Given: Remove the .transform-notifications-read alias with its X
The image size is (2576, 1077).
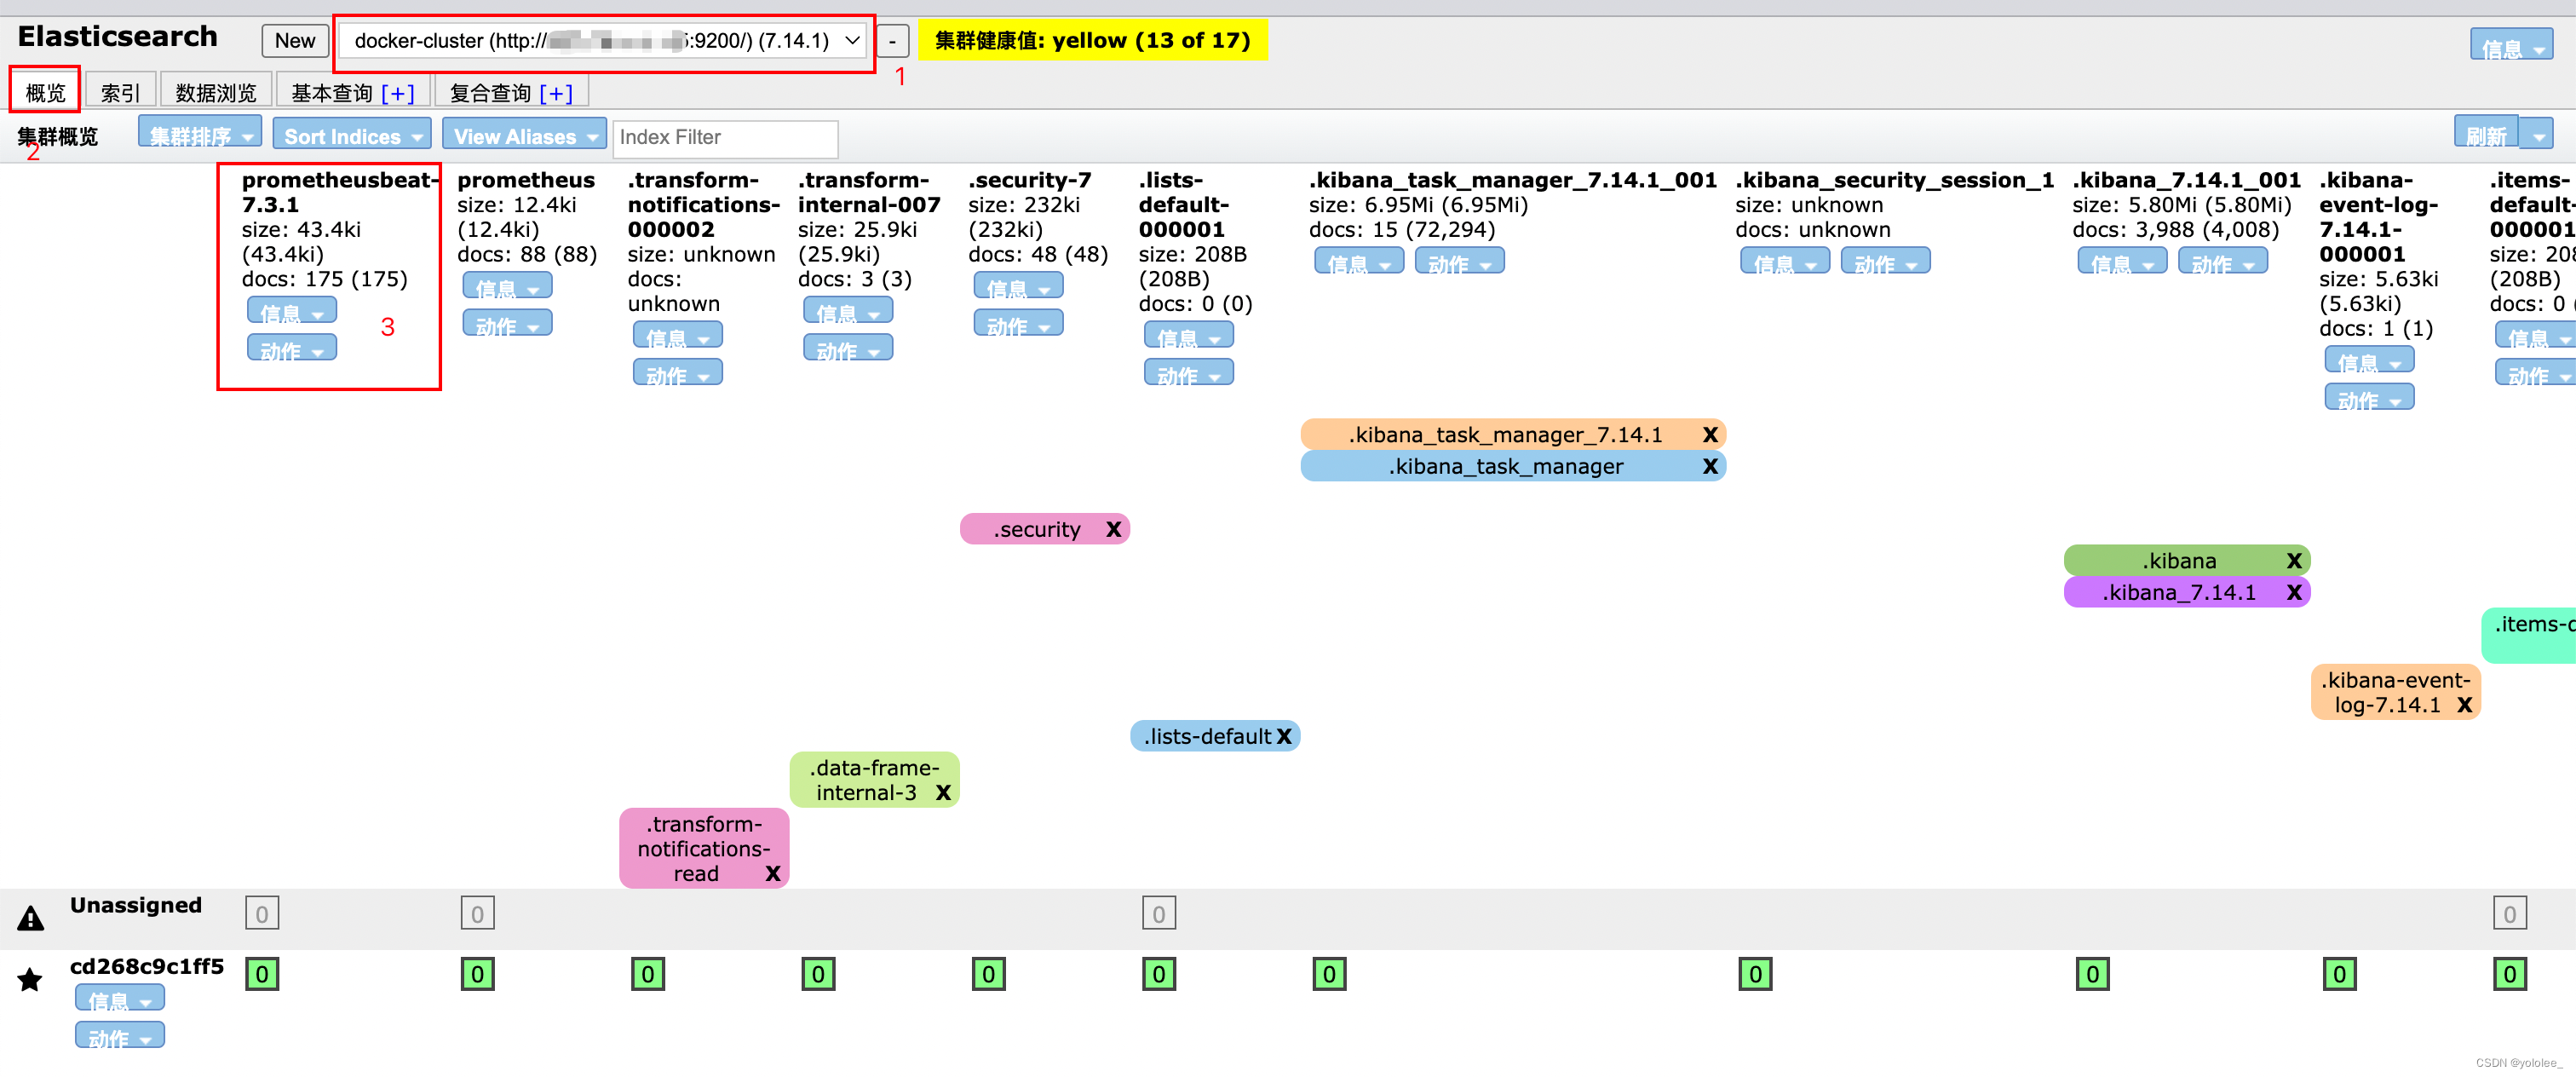Looking at the screenshot, I should click(x=772, y=874).
